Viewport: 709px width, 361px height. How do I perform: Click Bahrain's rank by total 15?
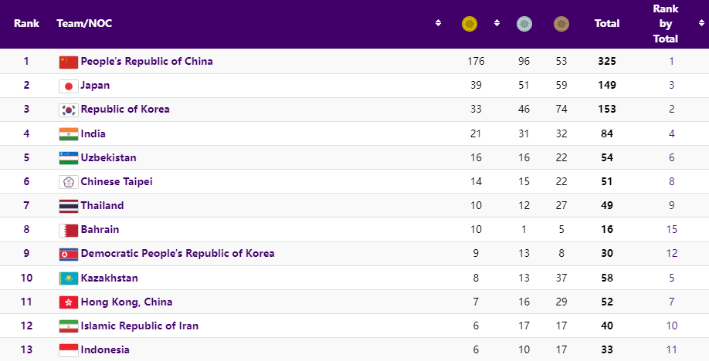(671, 230)
